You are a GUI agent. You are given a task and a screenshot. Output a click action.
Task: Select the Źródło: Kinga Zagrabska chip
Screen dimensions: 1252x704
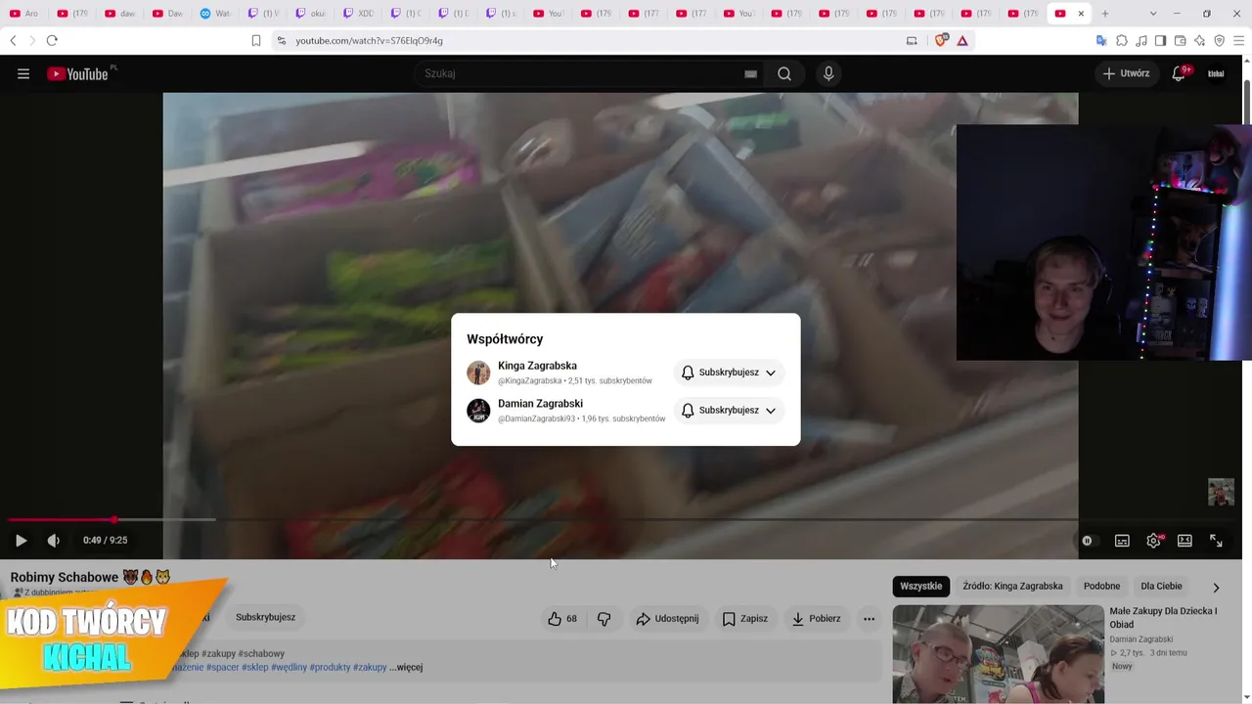pyautogui.click(x=1012, y=587)
